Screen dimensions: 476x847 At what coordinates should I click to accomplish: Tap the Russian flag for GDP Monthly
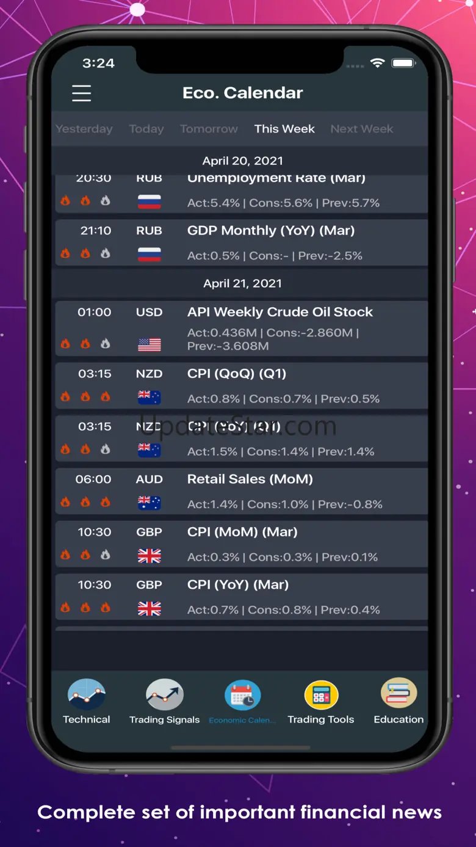(150, 255)
